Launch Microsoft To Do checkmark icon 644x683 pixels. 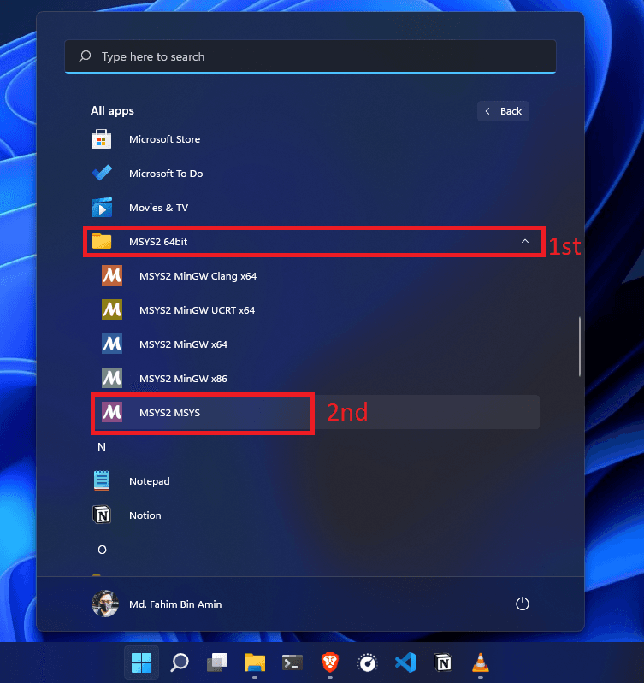coord(102,174)
